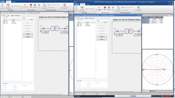
Task: Click Start/Continue in the Relay 1 window
Action: click(x=99, y=8)
